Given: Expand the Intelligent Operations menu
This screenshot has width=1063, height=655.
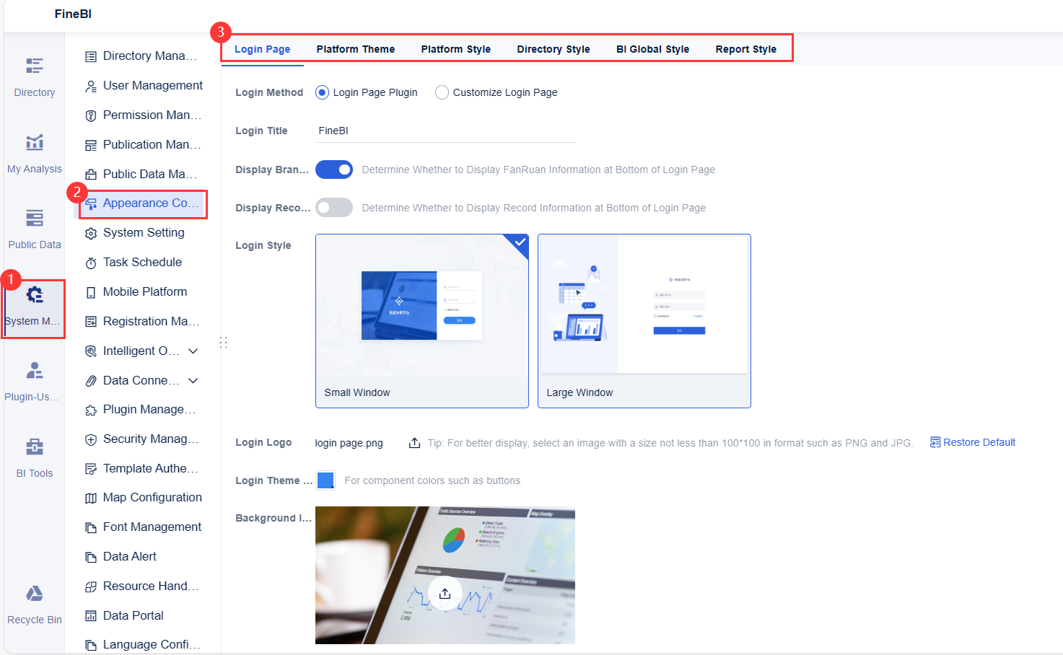Looking at the screenshot, I should pos(193,351).
